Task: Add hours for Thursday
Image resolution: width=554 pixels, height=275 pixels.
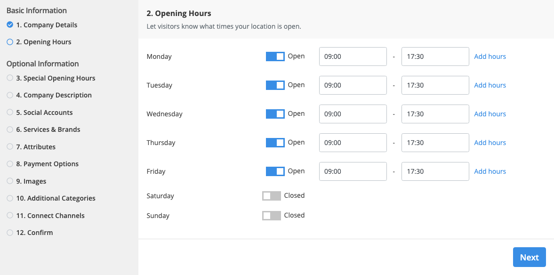Action: [490, 143]
